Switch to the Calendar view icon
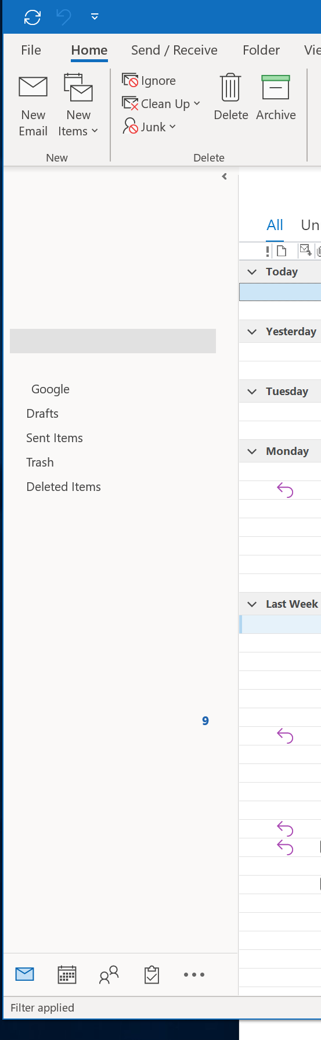This screenshot has width=321, height=1040. [x=67, y=974]
